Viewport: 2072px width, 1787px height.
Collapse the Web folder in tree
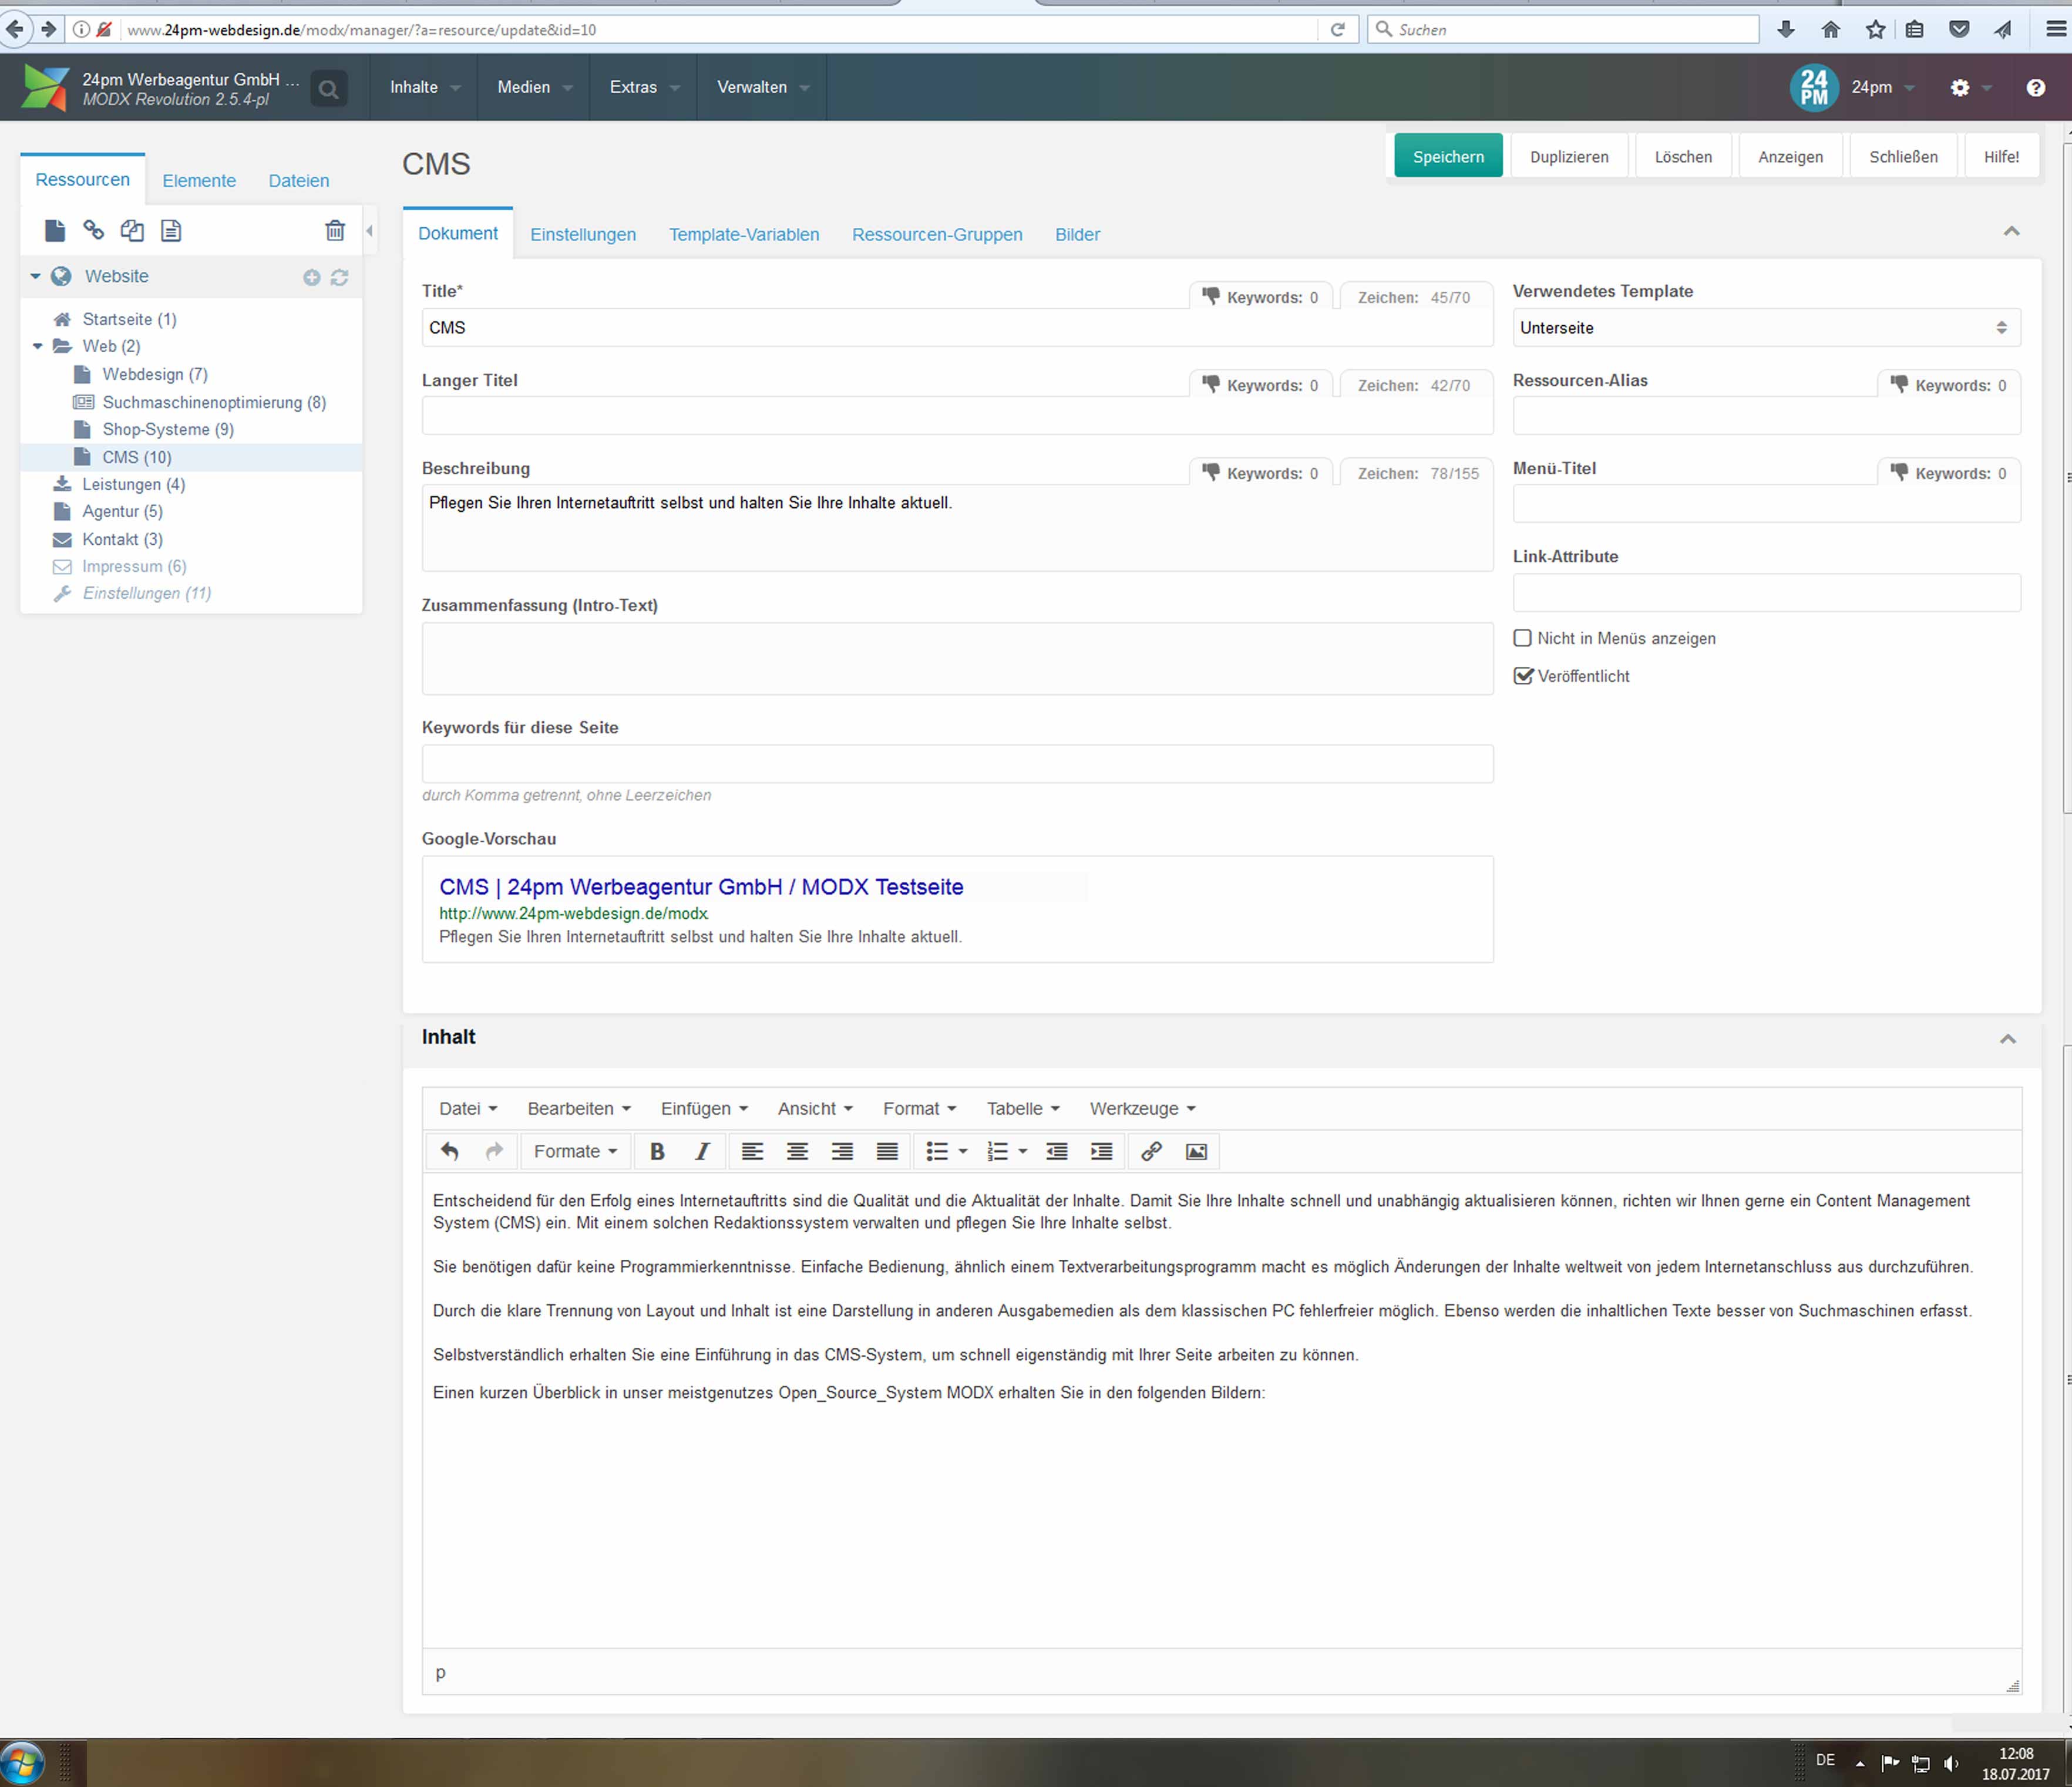coord(38,346)
